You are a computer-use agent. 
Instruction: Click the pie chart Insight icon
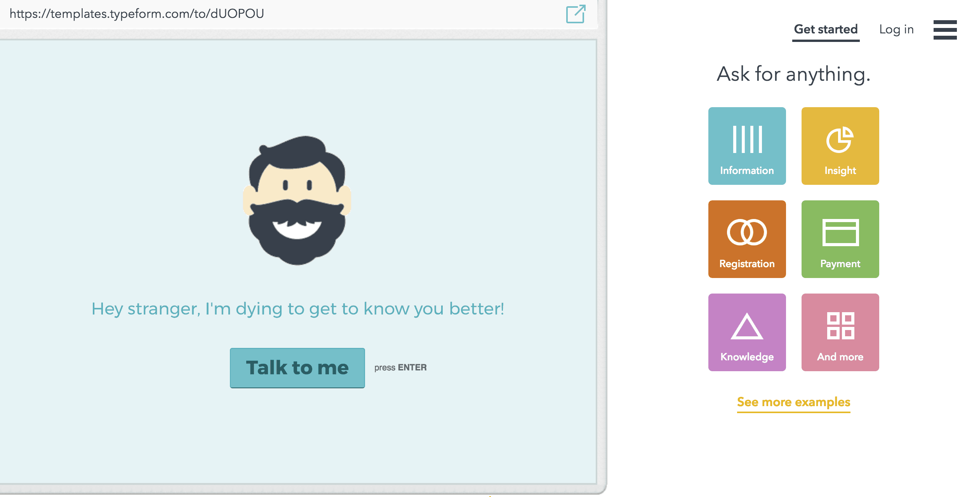click(x=840, y=139)
